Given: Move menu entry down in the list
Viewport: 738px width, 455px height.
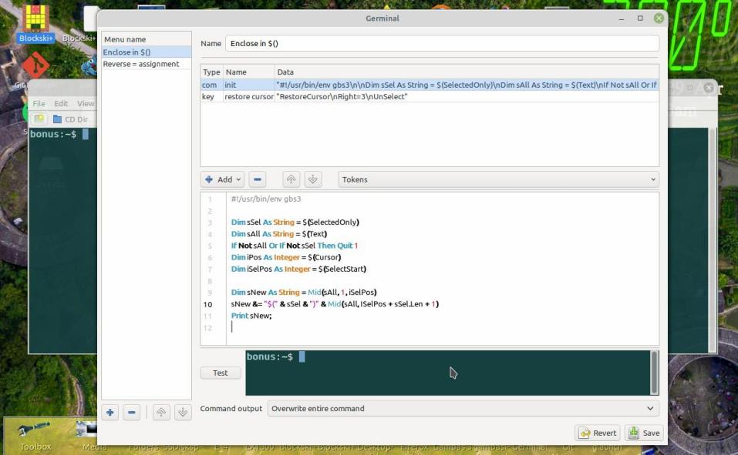Looking at the screenshot, I should 183,413.
